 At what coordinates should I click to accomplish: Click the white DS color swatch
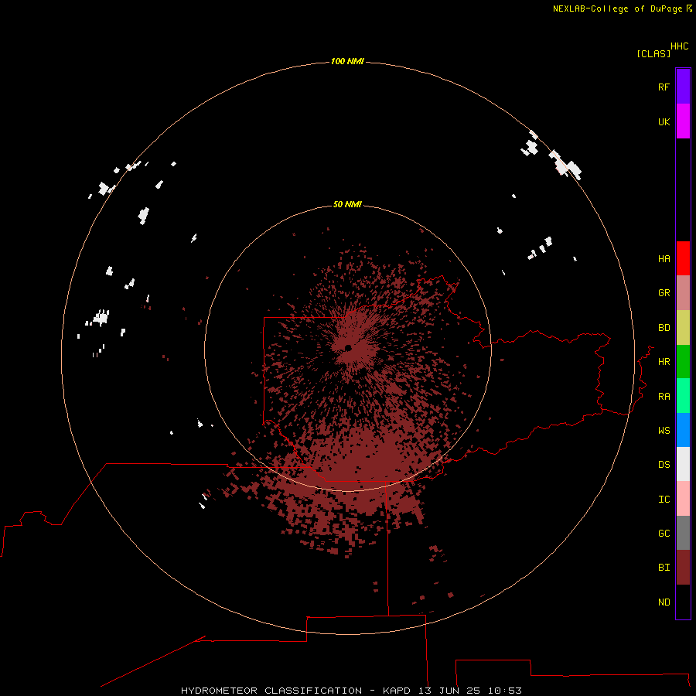[x=683, y=464]
